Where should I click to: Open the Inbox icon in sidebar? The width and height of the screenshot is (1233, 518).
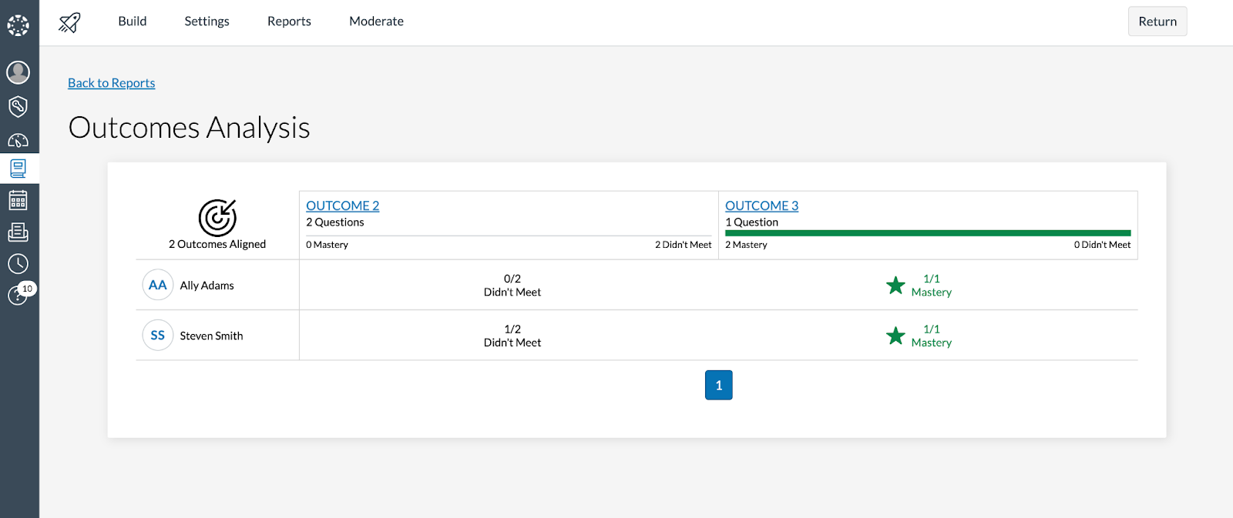18,232
